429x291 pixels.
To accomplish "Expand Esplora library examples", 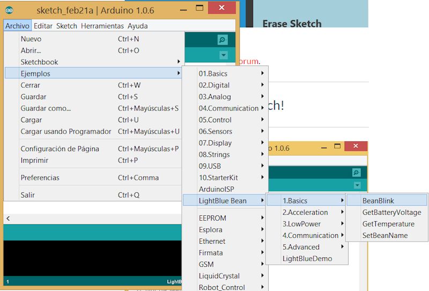I will click(225, 230).
